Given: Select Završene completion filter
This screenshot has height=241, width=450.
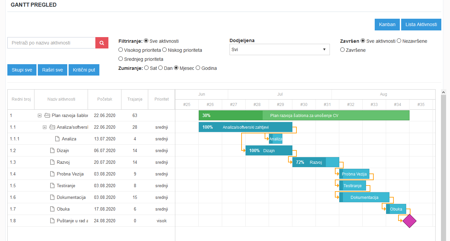Looking at the screenshot, I should pos(342,50).
